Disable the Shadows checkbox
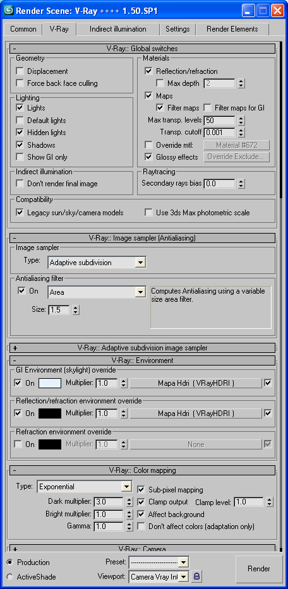 coord(20,145)
